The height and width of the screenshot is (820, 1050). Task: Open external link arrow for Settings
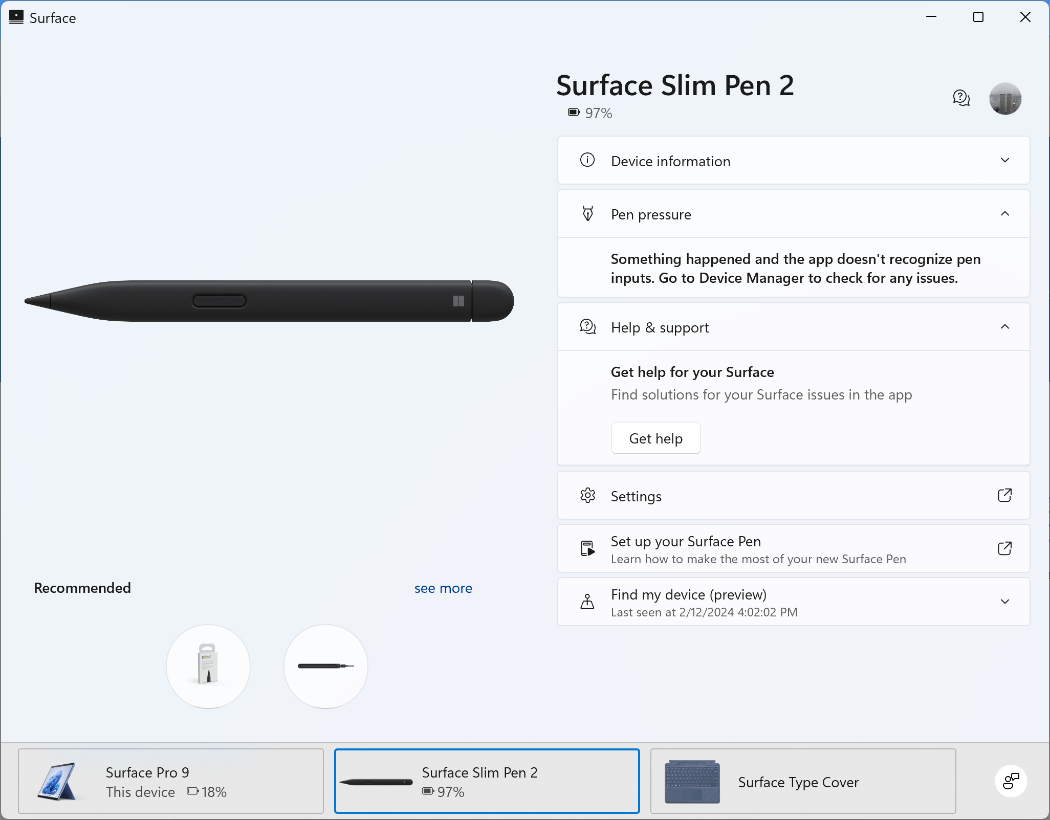tap(1004, 495)
